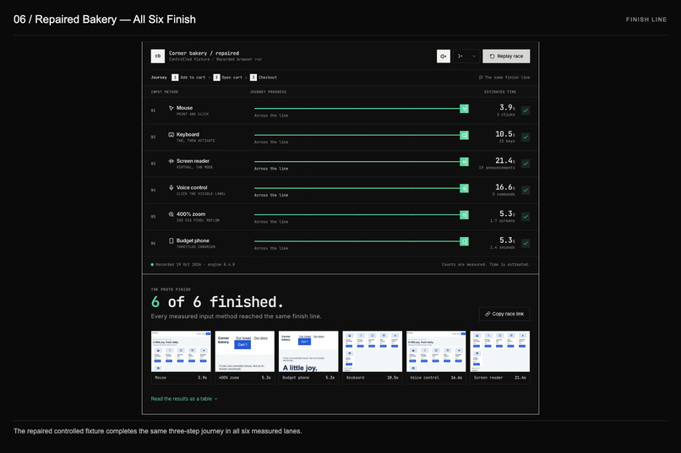Toggle the Keyboard lane finished checkmark
This screenshot has height=453, width=681.
point(526,137)
